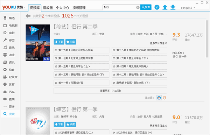
Task: Open dropdown arrow beside Youku logo
Action: coord(25,7)
